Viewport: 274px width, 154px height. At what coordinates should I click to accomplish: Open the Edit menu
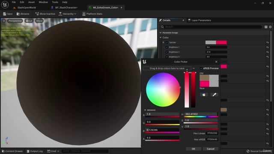(x=22, y=2)
